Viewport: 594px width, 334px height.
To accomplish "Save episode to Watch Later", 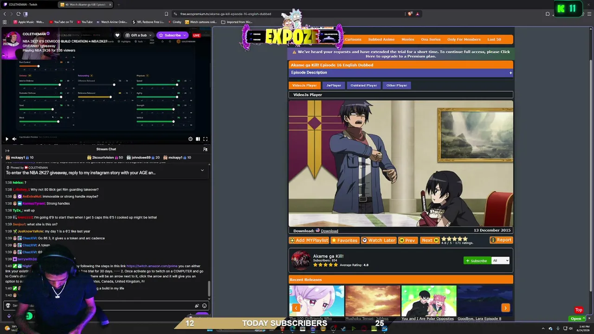I will (x=379, y=240).
